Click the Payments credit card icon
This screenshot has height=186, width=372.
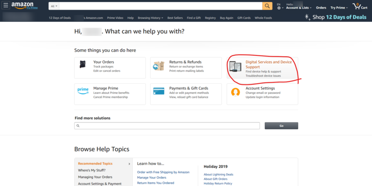[159, 91]
